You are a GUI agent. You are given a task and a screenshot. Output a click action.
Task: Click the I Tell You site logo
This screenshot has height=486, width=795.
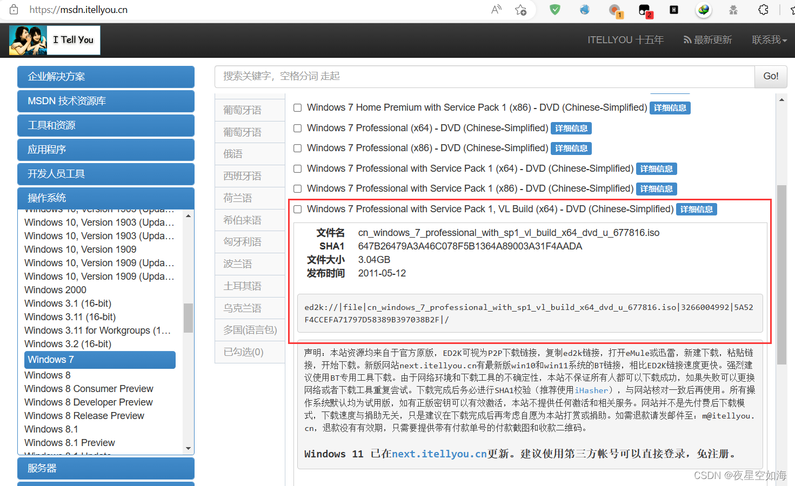[55, 40]
